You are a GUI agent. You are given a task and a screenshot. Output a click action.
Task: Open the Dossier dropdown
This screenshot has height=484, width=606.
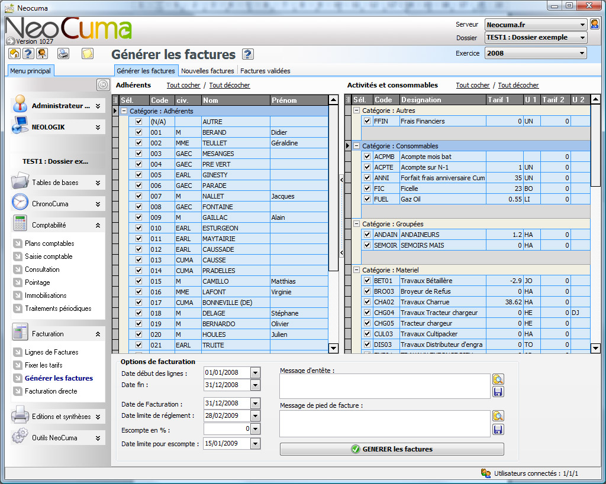[x=582, y=37]
